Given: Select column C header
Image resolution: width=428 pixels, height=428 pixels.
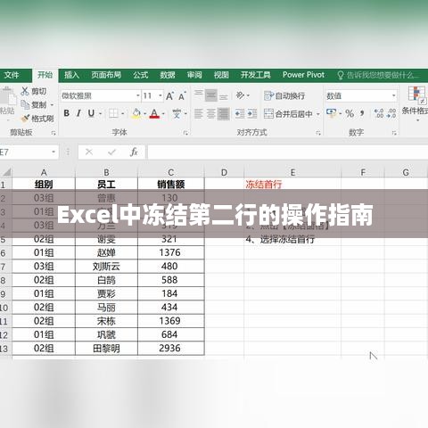Looking at the screenshot, I should [x=171, y=172].
